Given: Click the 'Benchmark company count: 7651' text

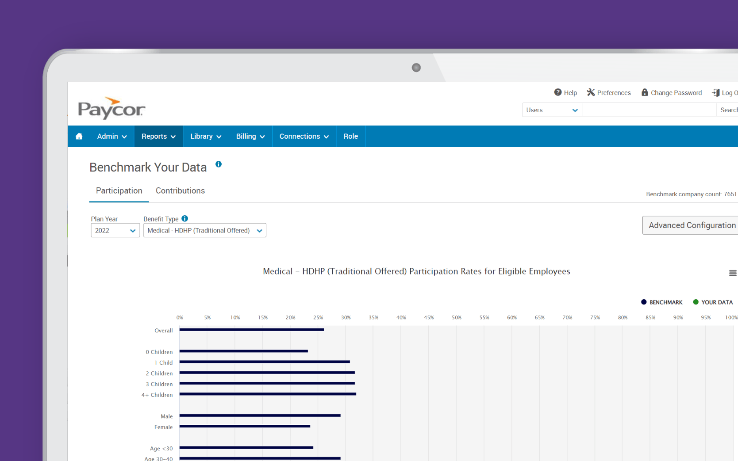Looking at the screenshot, I should point(691,194).
